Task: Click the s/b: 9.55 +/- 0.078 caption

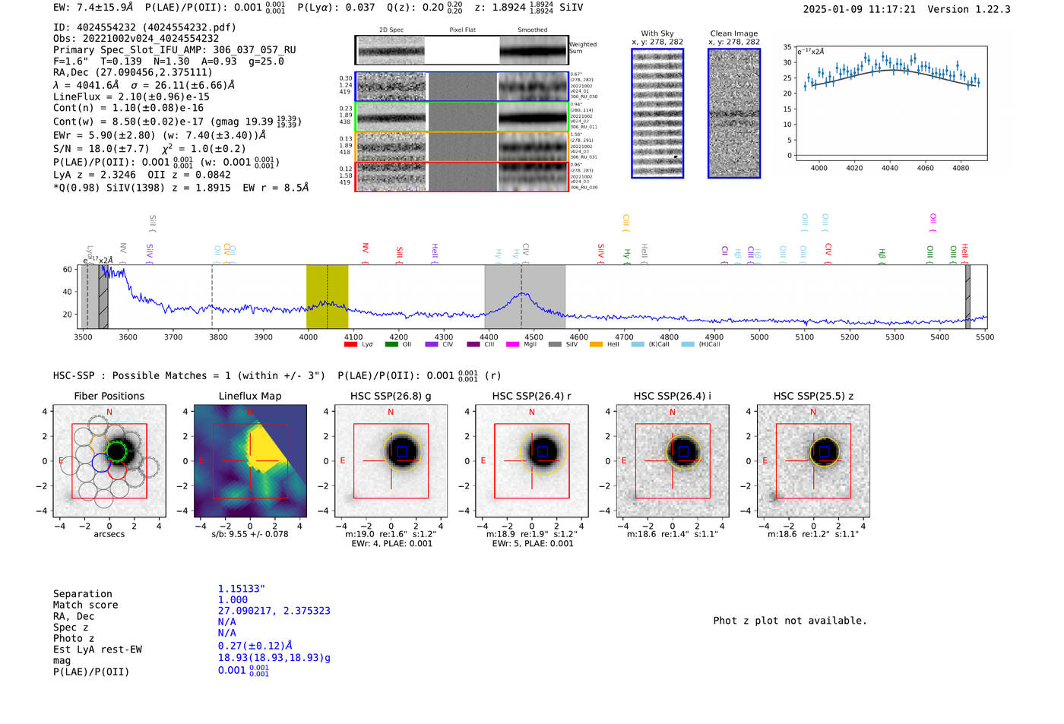Action: click(250, 534)
